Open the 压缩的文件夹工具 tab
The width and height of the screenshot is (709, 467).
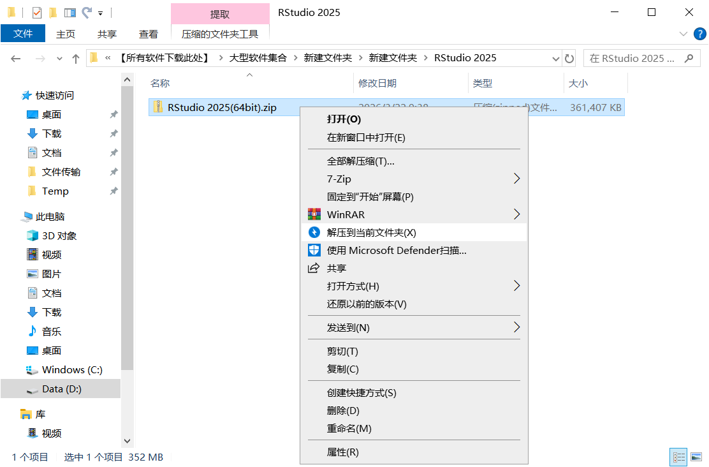click(220, 34)
